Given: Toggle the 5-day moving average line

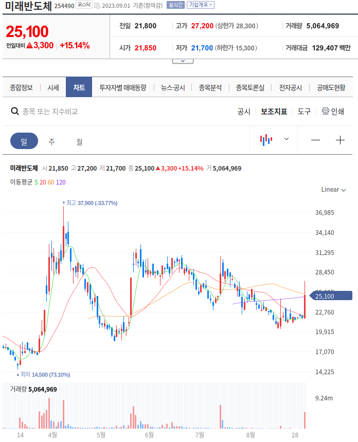Looking at the screenshot, I should [x=36, y=182].
